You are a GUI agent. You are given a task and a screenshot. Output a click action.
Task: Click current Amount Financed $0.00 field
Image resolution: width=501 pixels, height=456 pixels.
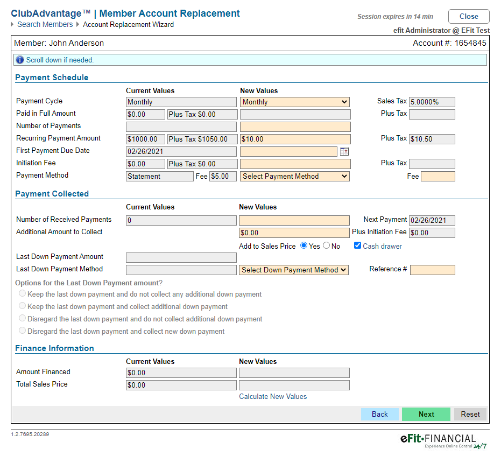click(181, 373)
